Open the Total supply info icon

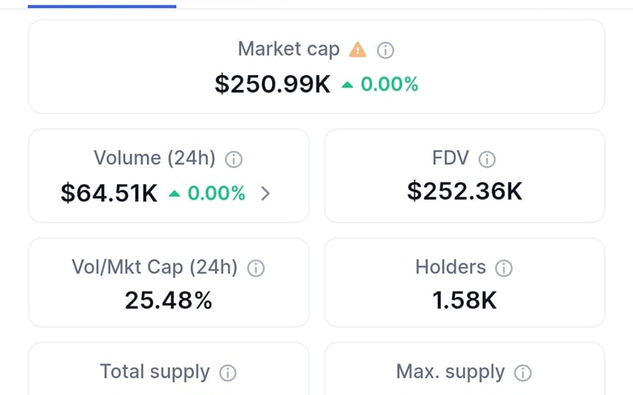click(228, 373)
